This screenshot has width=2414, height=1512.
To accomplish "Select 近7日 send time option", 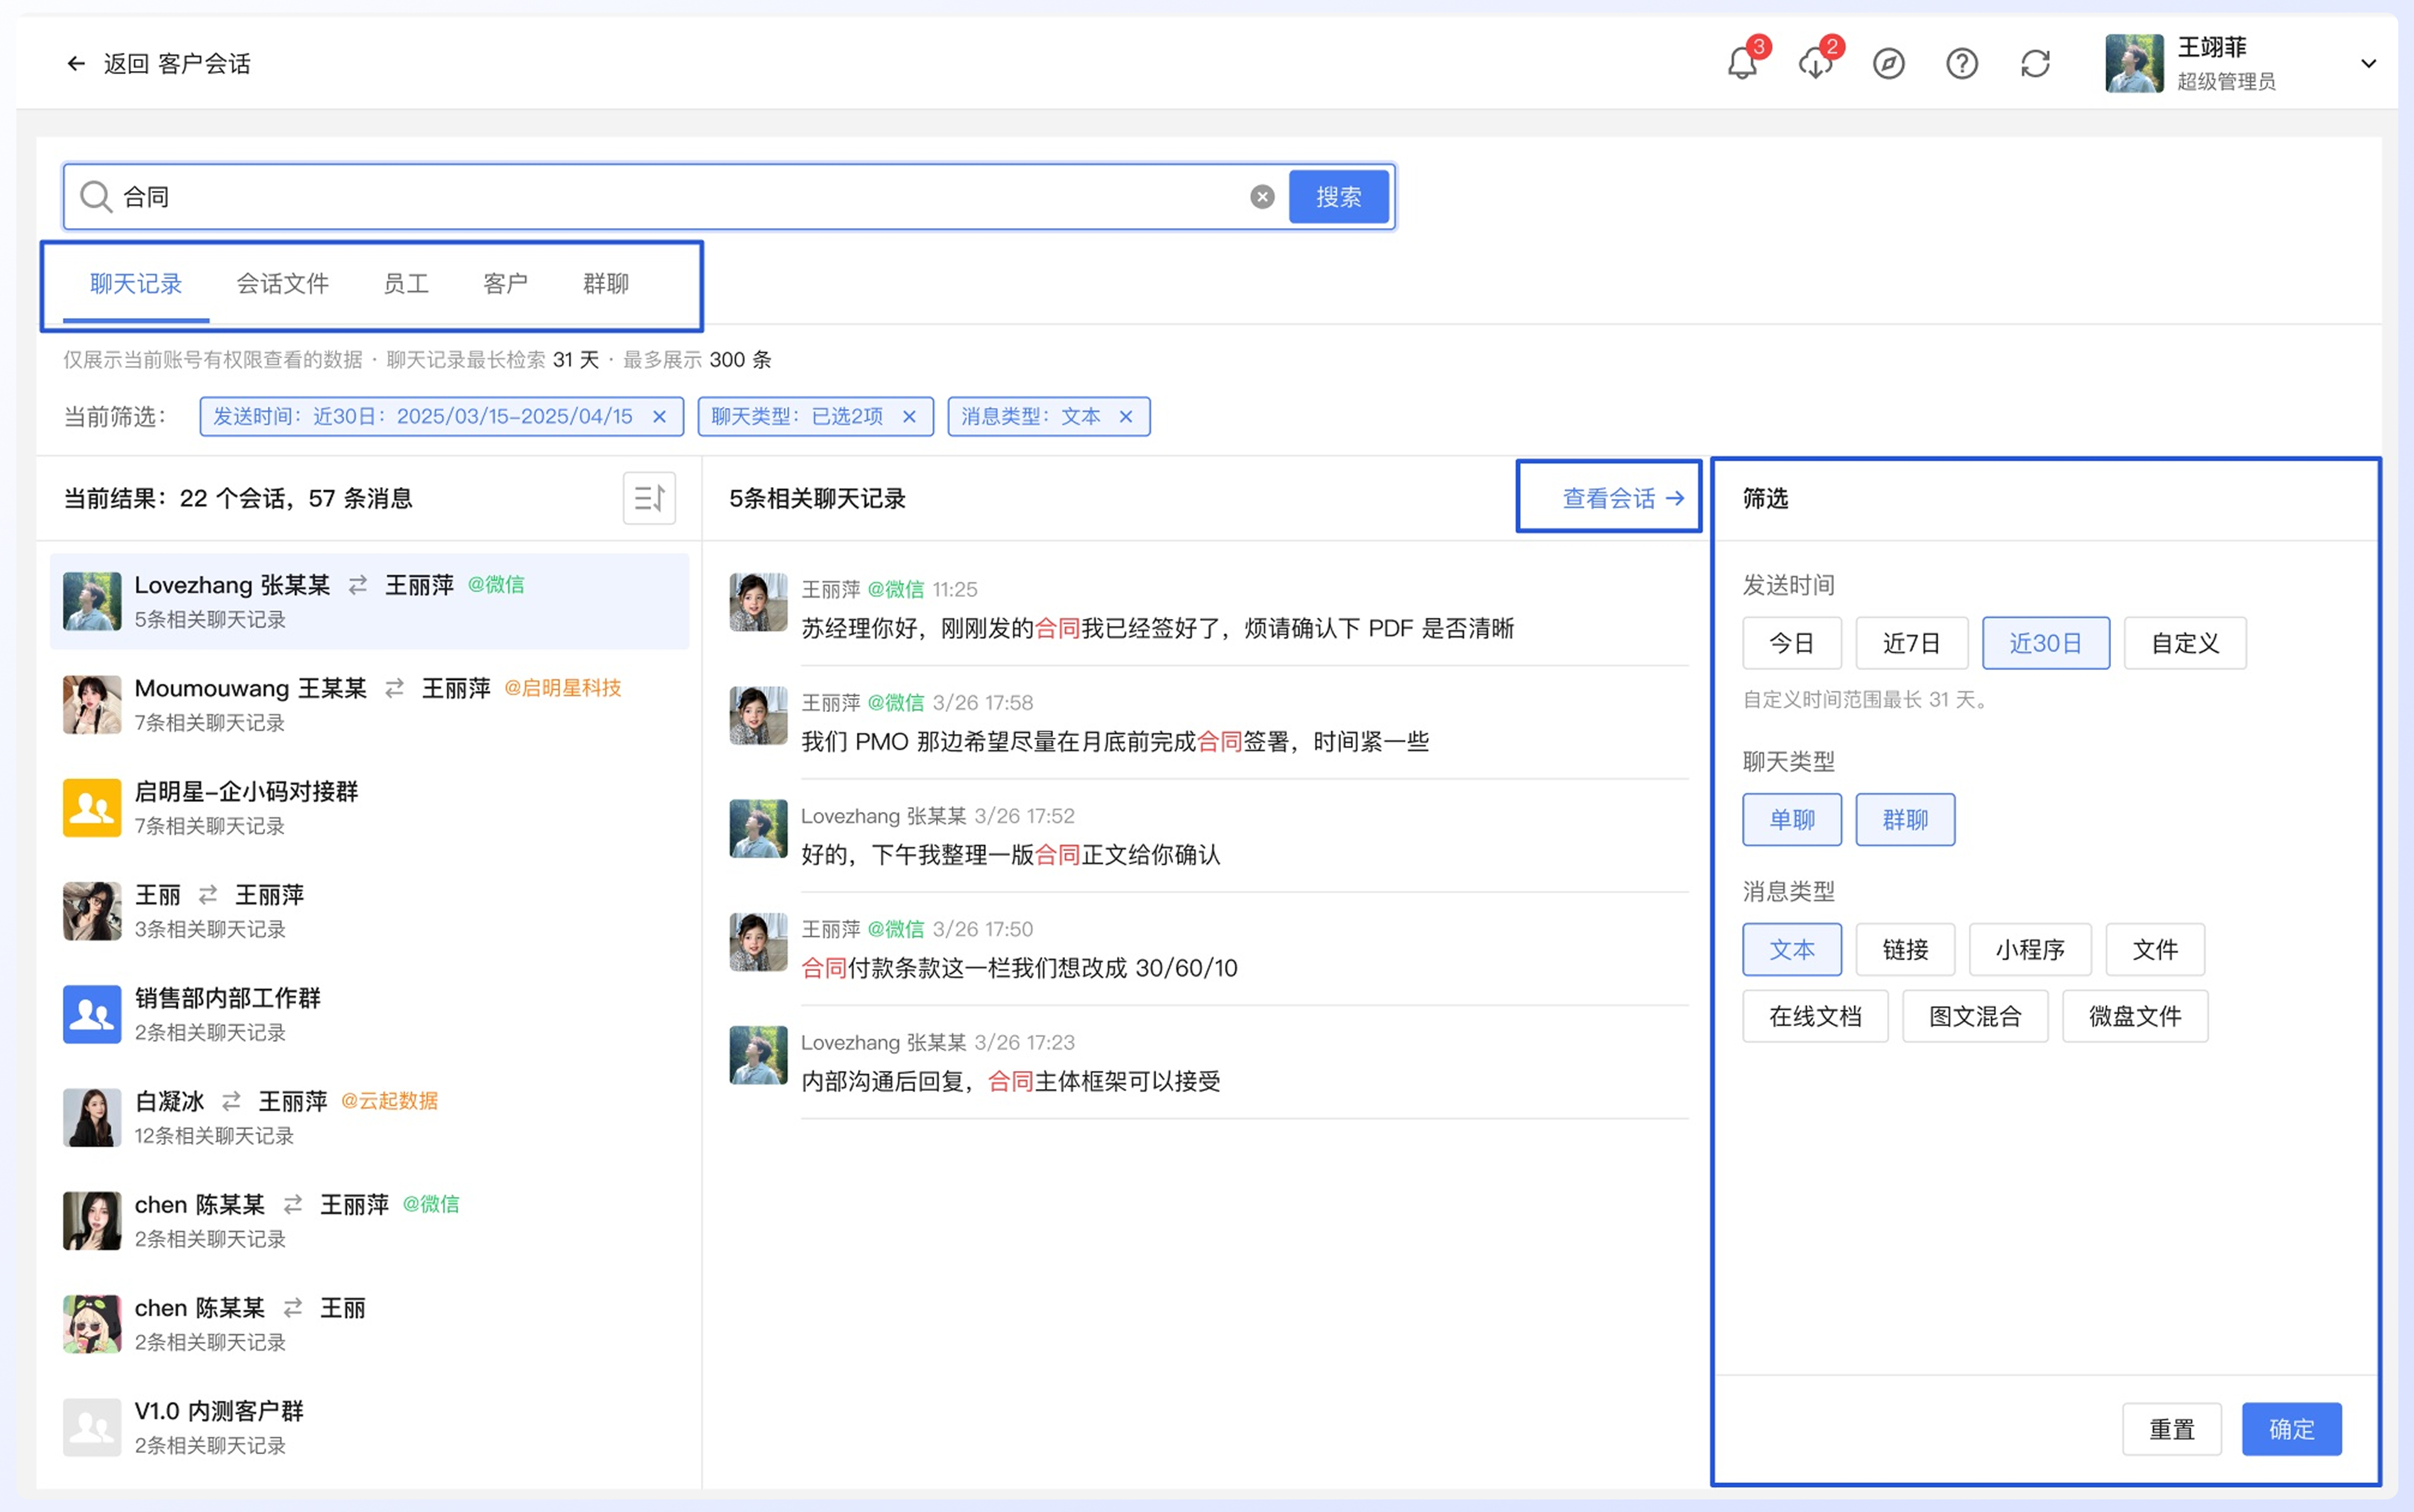I will 1912,643.
